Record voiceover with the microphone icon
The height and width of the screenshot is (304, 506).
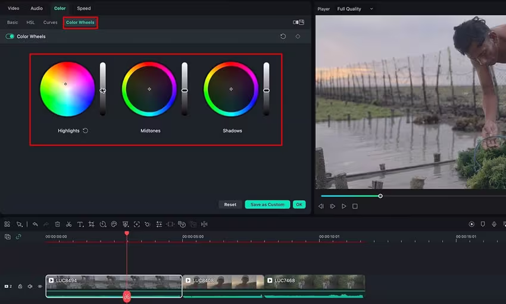[x=494, y=224]
